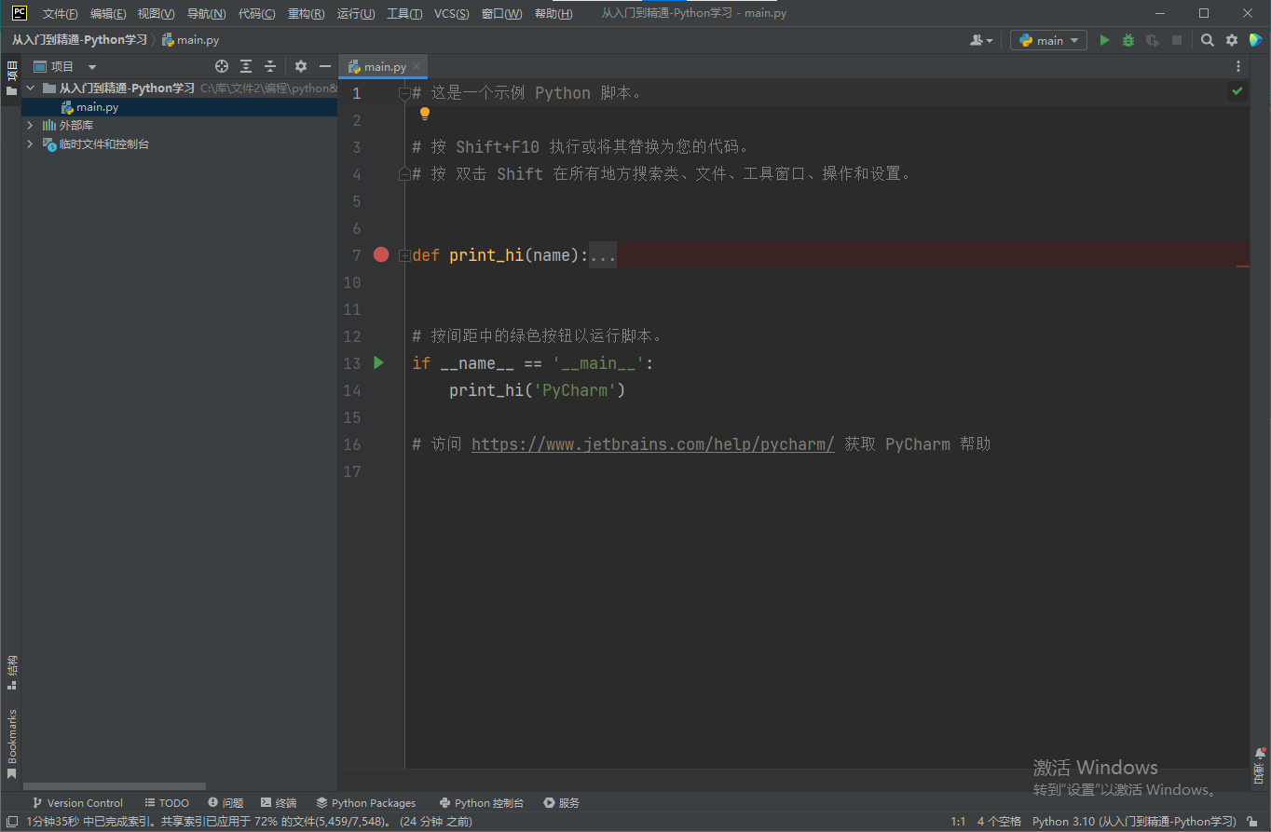
Task: Click the green checkmark inspection indicator
Action: pyautogui.click(x=1237, y=91)
